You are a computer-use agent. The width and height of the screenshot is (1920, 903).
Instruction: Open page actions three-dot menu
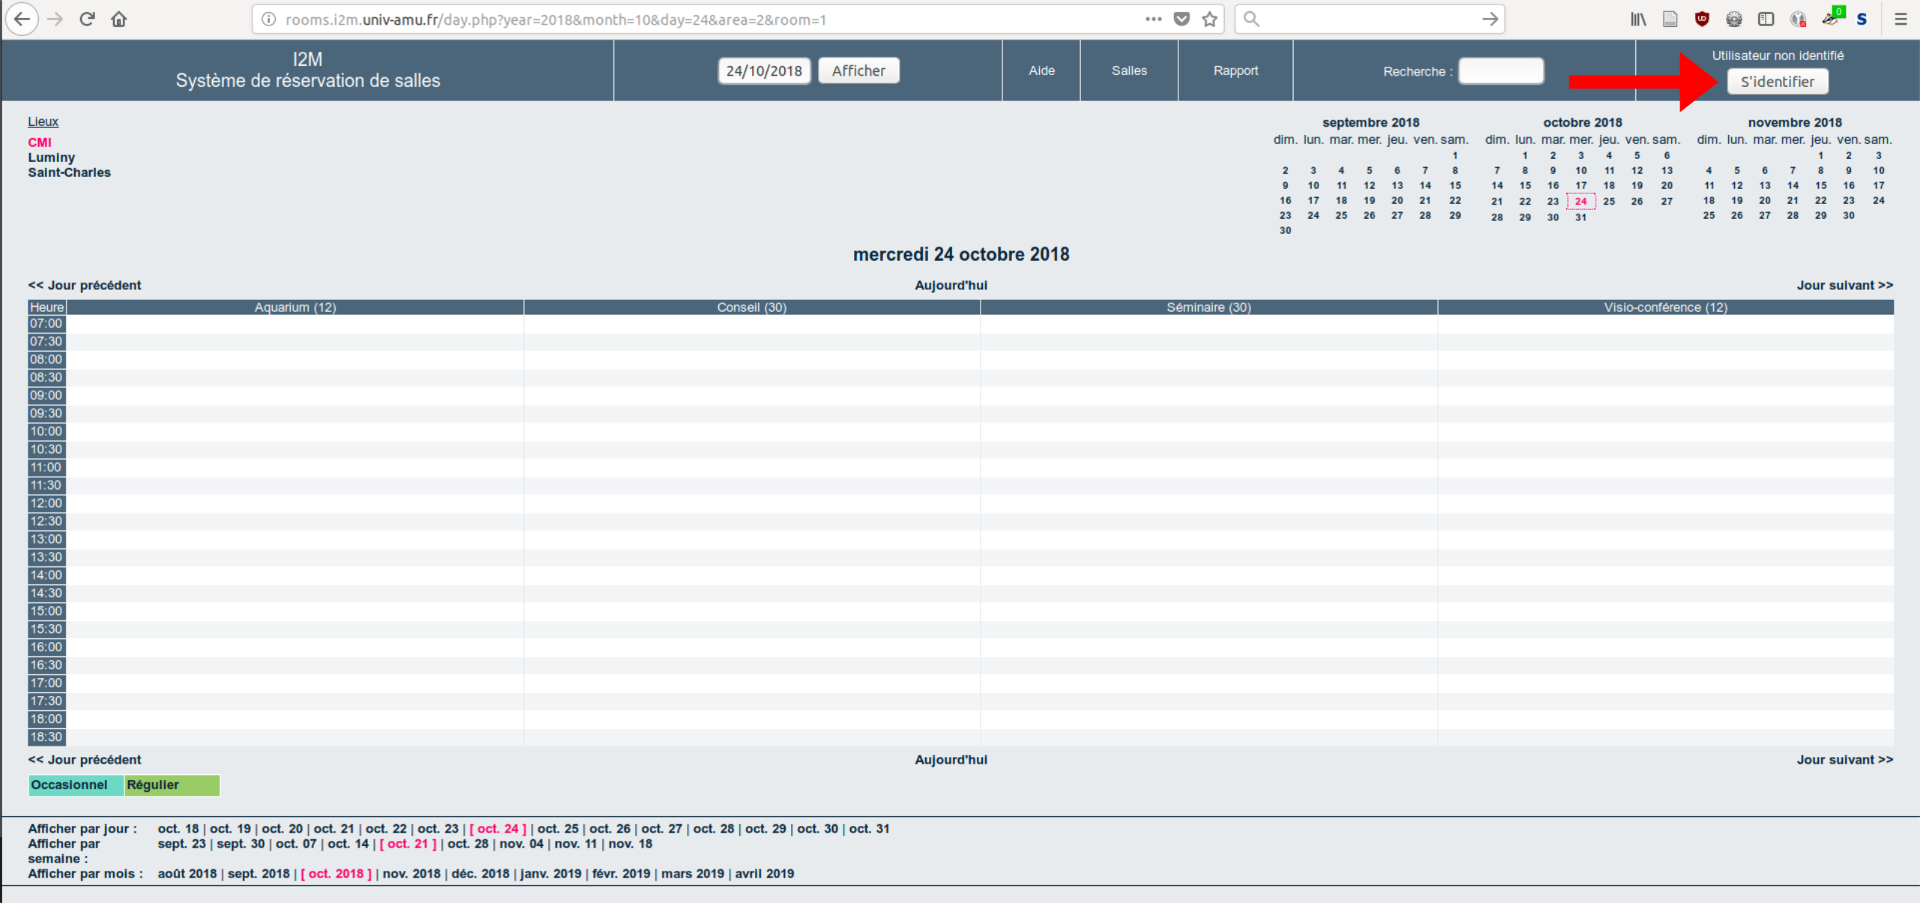(1153, 19)
